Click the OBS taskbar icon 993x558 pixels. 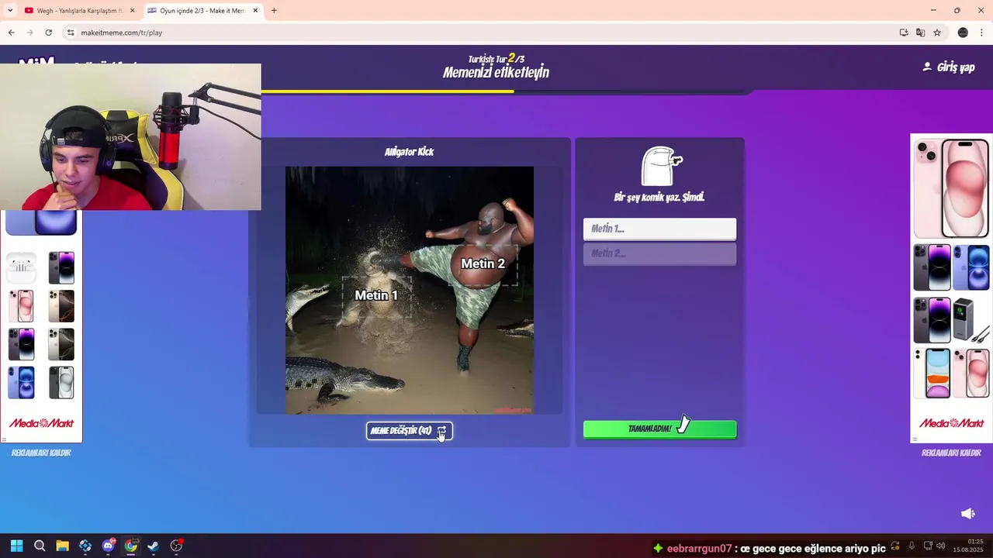click(176, 546)
